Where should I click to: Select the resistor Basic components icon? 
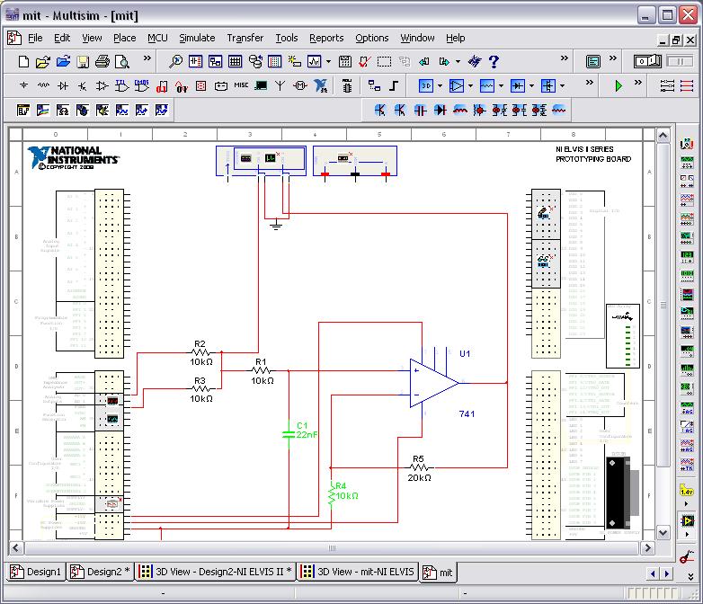(x=43, y=86)
